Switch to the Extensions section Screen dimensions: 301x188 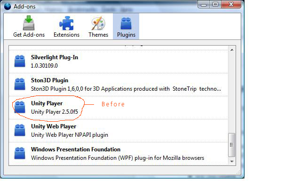pos(66,26)
